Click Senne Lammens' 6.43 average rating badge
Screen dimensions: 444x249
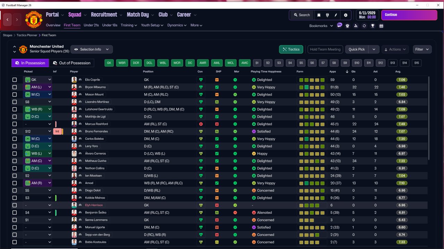[x=402, y=220]
